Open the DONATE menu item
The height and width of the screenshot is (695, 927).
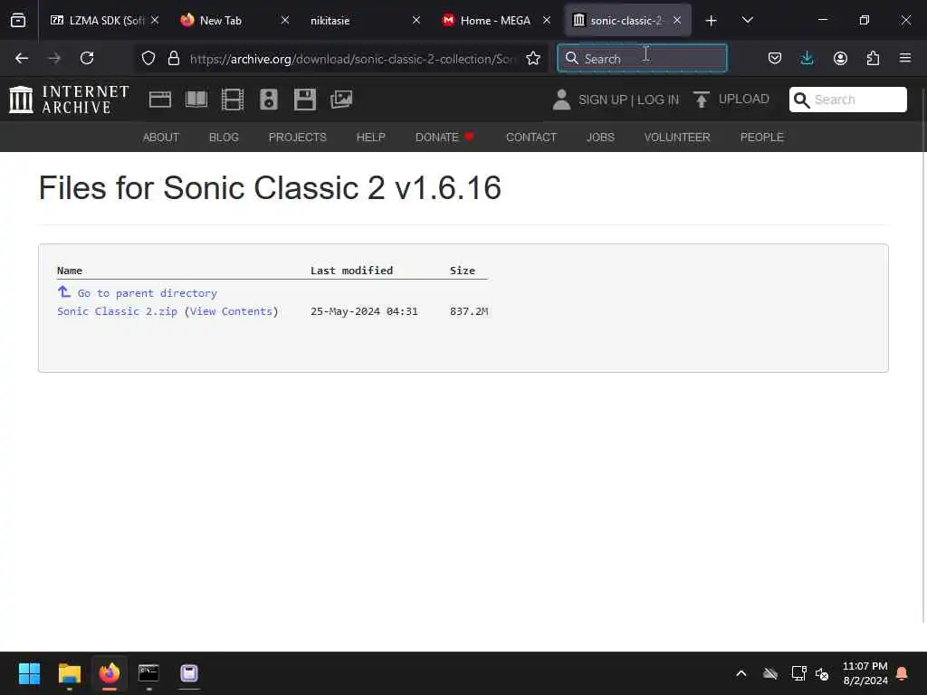click(x=444, y=138)
